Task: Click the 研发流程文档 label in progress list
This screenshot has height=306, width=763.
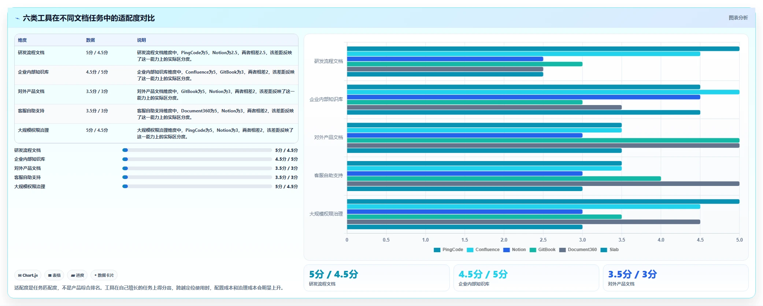Action: 27,150
